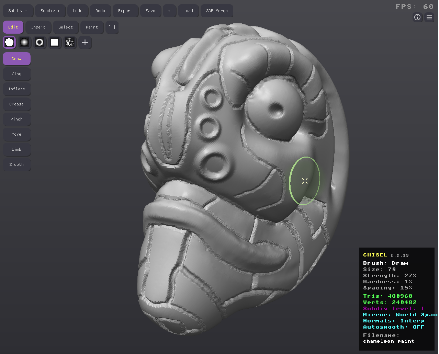The width and height of the screenshot is (439, 354).
Task: Click the chameleon's eye on model
Action: tap(275, 108)
